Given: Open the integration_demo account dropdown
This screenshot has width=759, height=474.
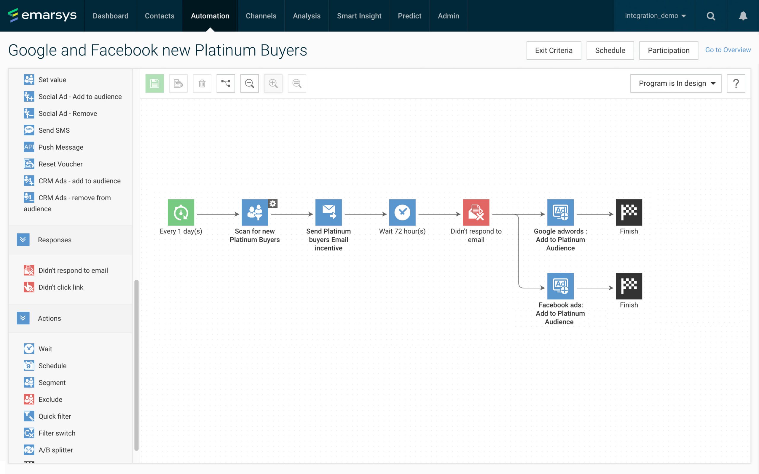Looking at the screenshot, I should [x=655, y=16].
